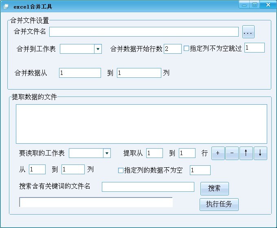Open the 合并到工作表 dropdown
The width and height of the screenshot is (277, 228).
[x=98, y=49]
